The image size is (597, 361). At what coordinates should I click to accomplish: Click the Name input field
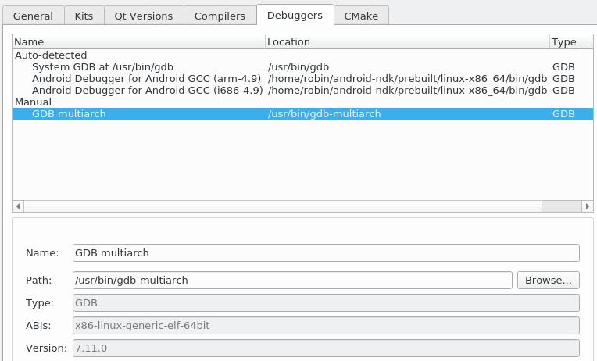(x=326, y=252)
